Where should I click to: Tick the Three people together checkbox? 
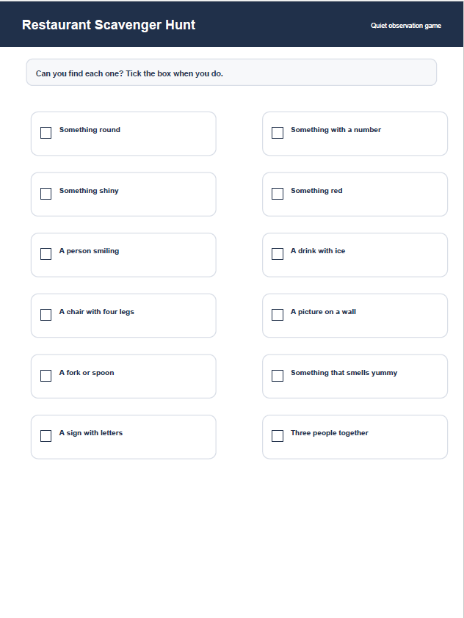tap(278, 436)
